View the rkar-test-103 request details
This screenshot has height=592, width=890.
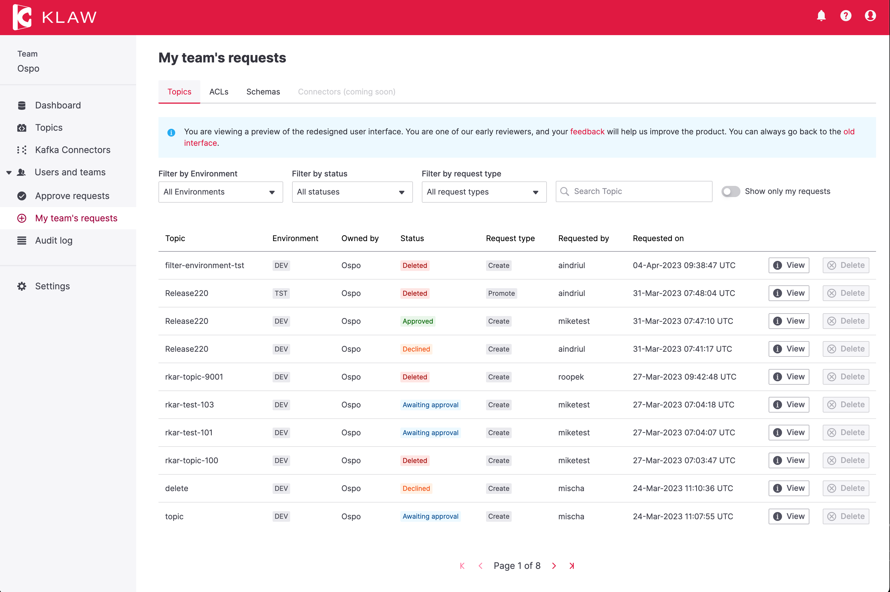(789, 405)
